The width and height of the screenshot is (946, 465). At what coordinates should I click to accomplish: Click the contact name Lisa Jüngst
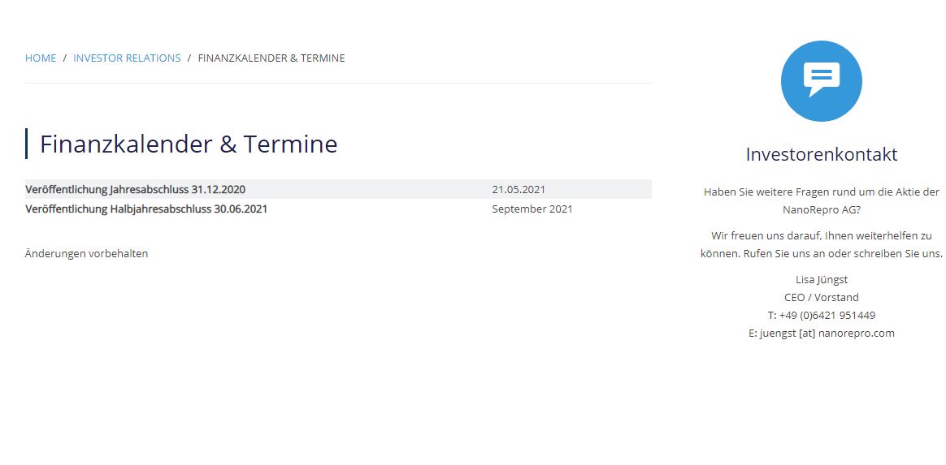[821, 280]
